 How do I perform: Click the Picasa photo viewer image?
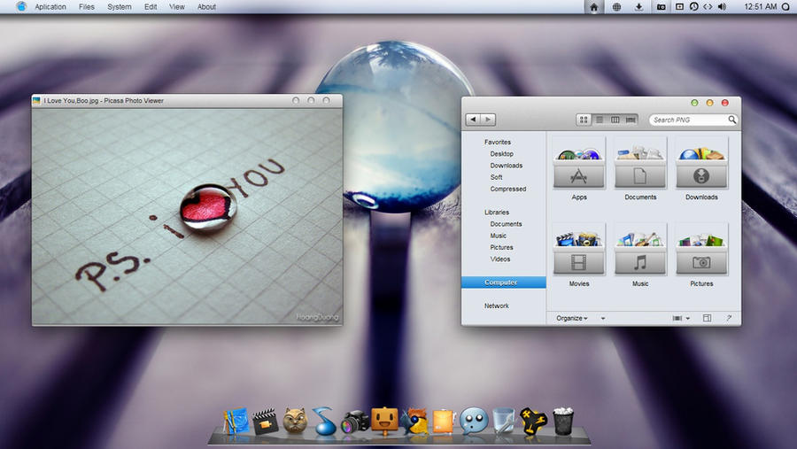pos(187,217)
